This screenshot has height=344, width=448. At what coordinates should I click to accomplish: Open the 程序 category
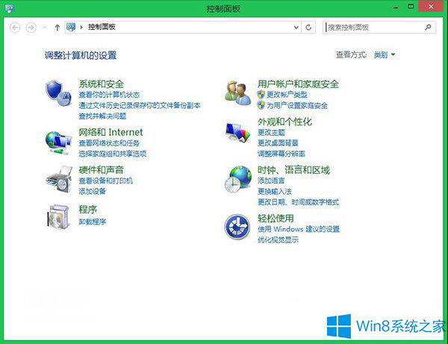click(87, 209)
